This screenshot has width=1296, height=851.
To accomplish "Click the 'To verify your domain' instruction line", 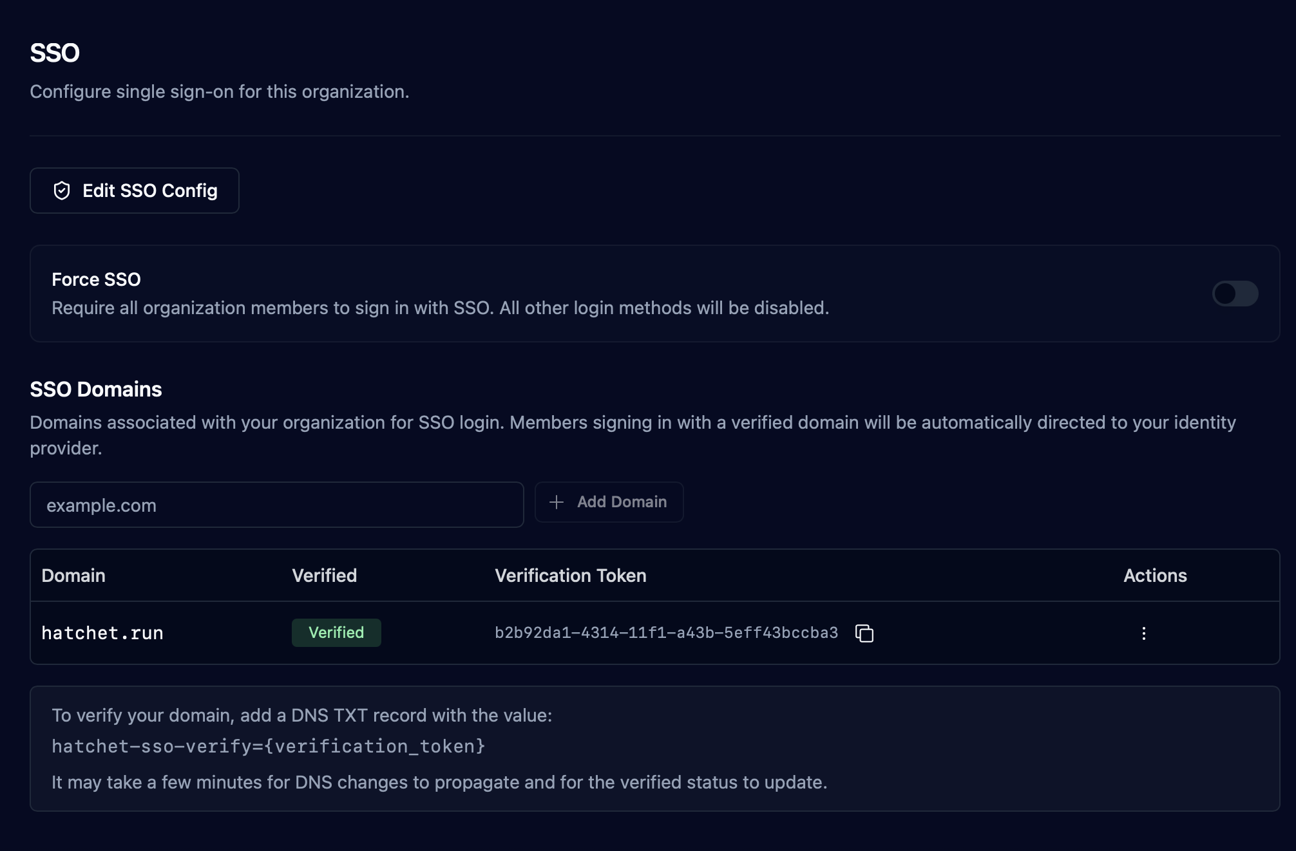I will 301,715.
